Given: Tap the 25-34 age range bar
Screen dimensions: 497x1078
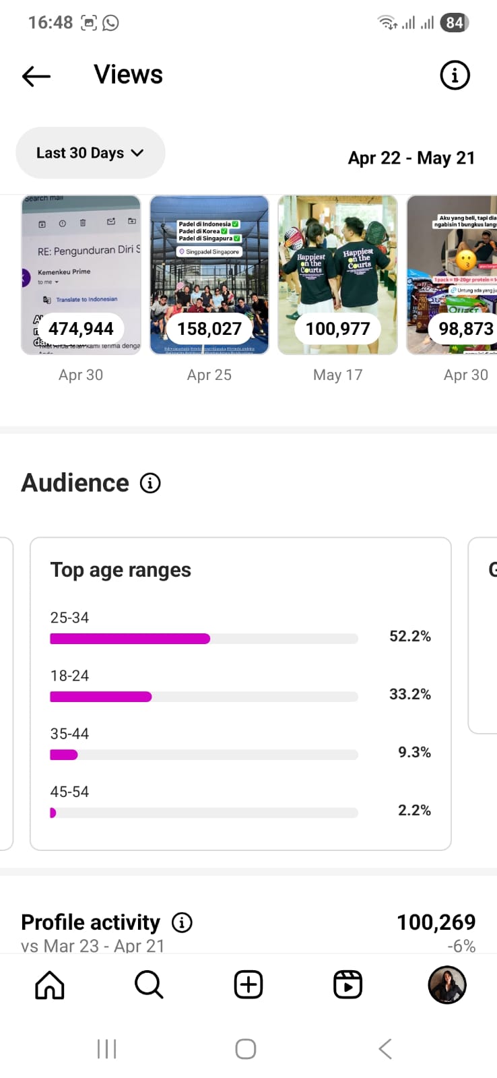Looking at the screenshot, I should [203, 638].
